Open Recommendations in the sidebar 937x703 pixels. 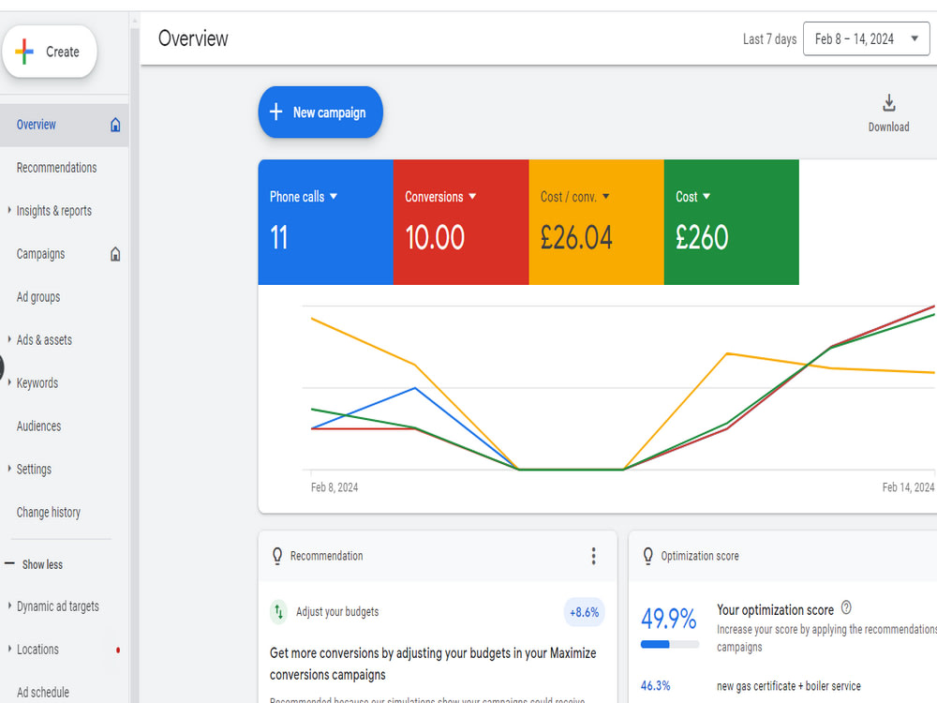[57, 168]
